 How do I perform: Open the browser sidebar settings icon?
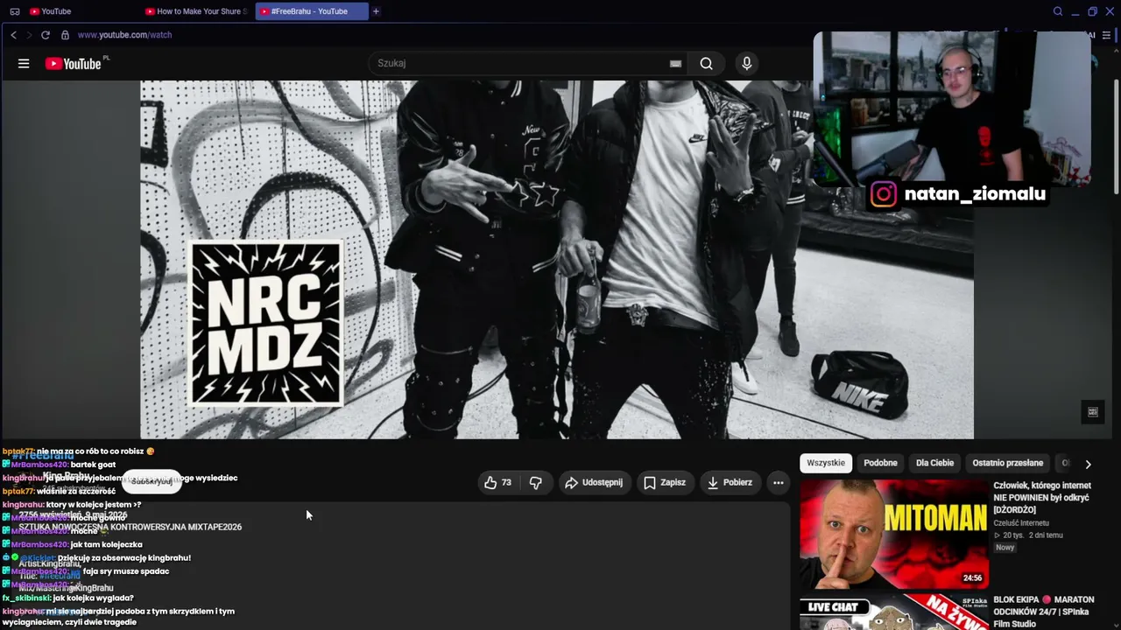[1108, 35]
